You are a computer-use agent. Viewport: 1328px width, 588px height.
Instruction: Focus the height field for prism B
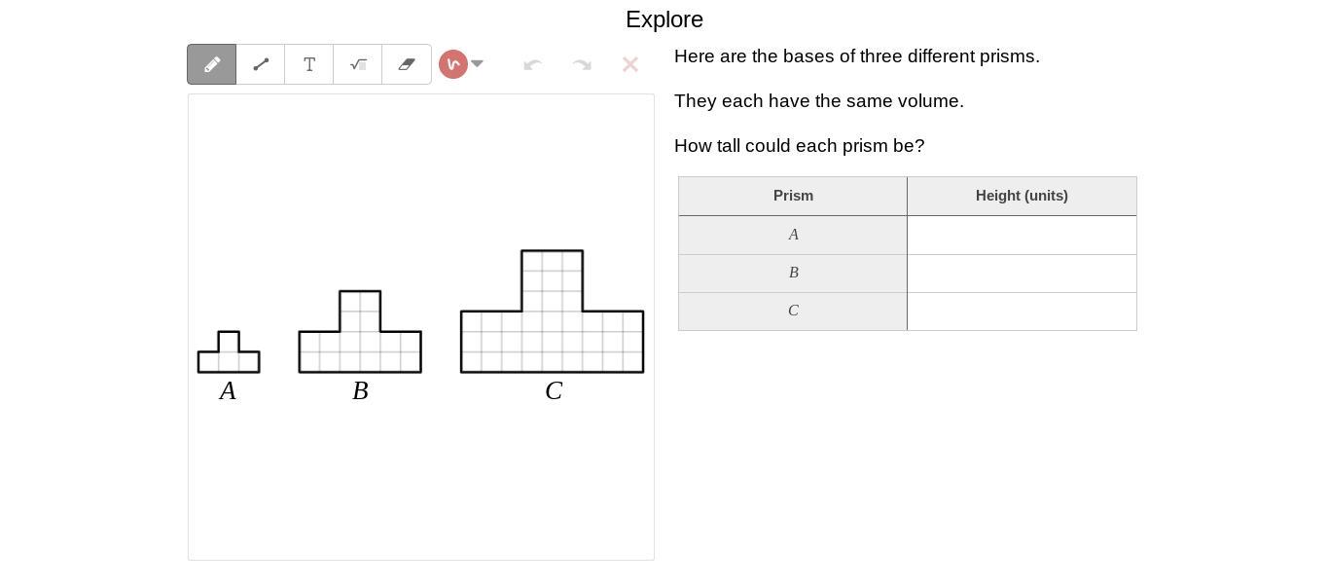click(1022, 274)
